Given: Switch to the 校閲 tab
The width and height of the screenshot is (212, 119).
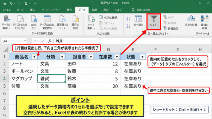Looking at the screenshot, I should tap(94, 10).
